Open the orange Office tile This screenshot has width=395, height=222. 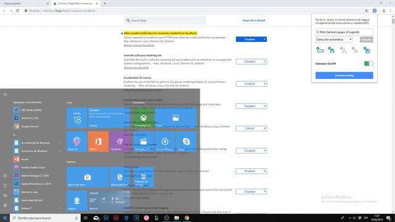(x=98, y=141)
